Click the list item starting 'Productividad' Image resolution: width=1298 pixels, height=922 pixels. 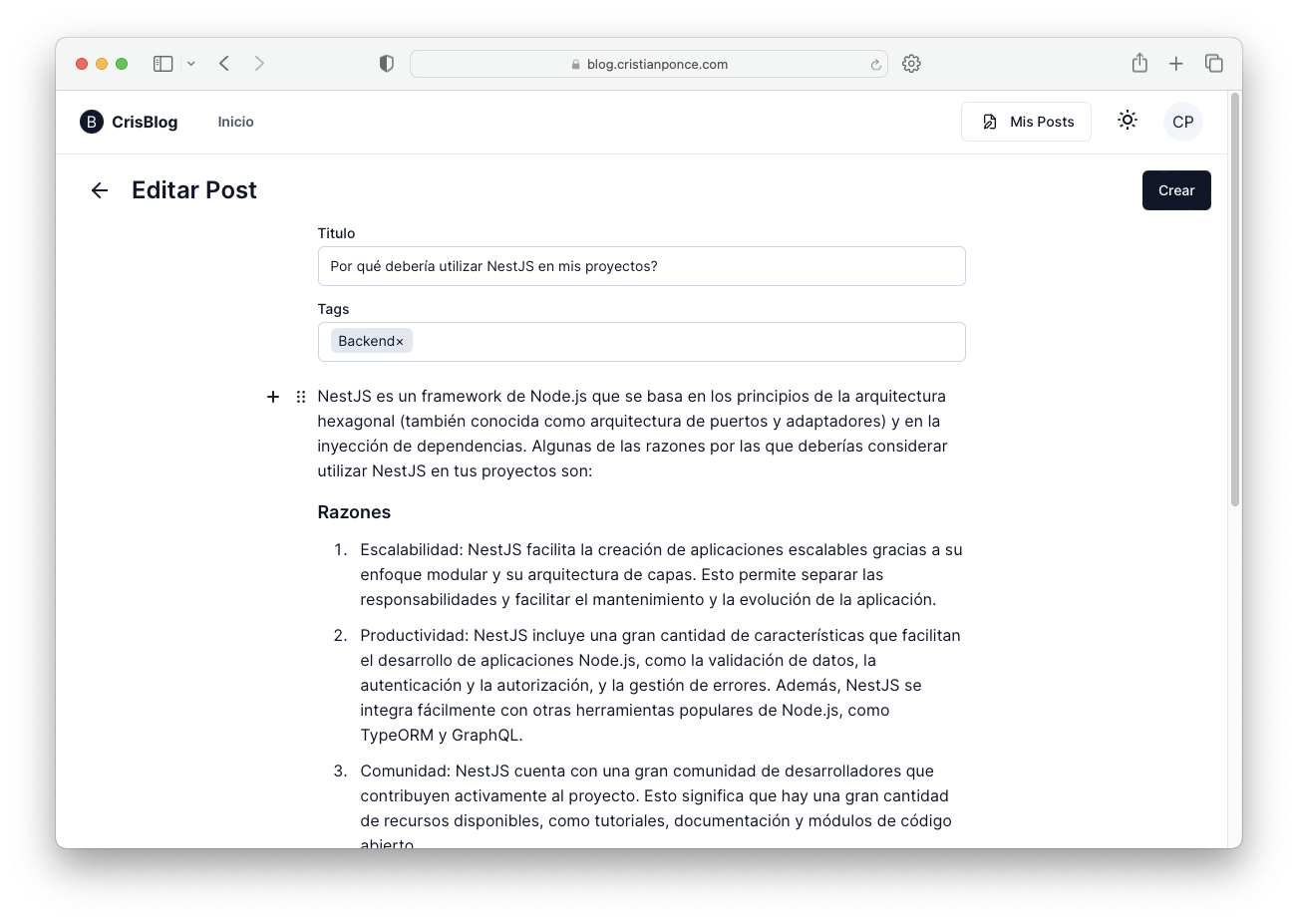(x=661, y=685)
